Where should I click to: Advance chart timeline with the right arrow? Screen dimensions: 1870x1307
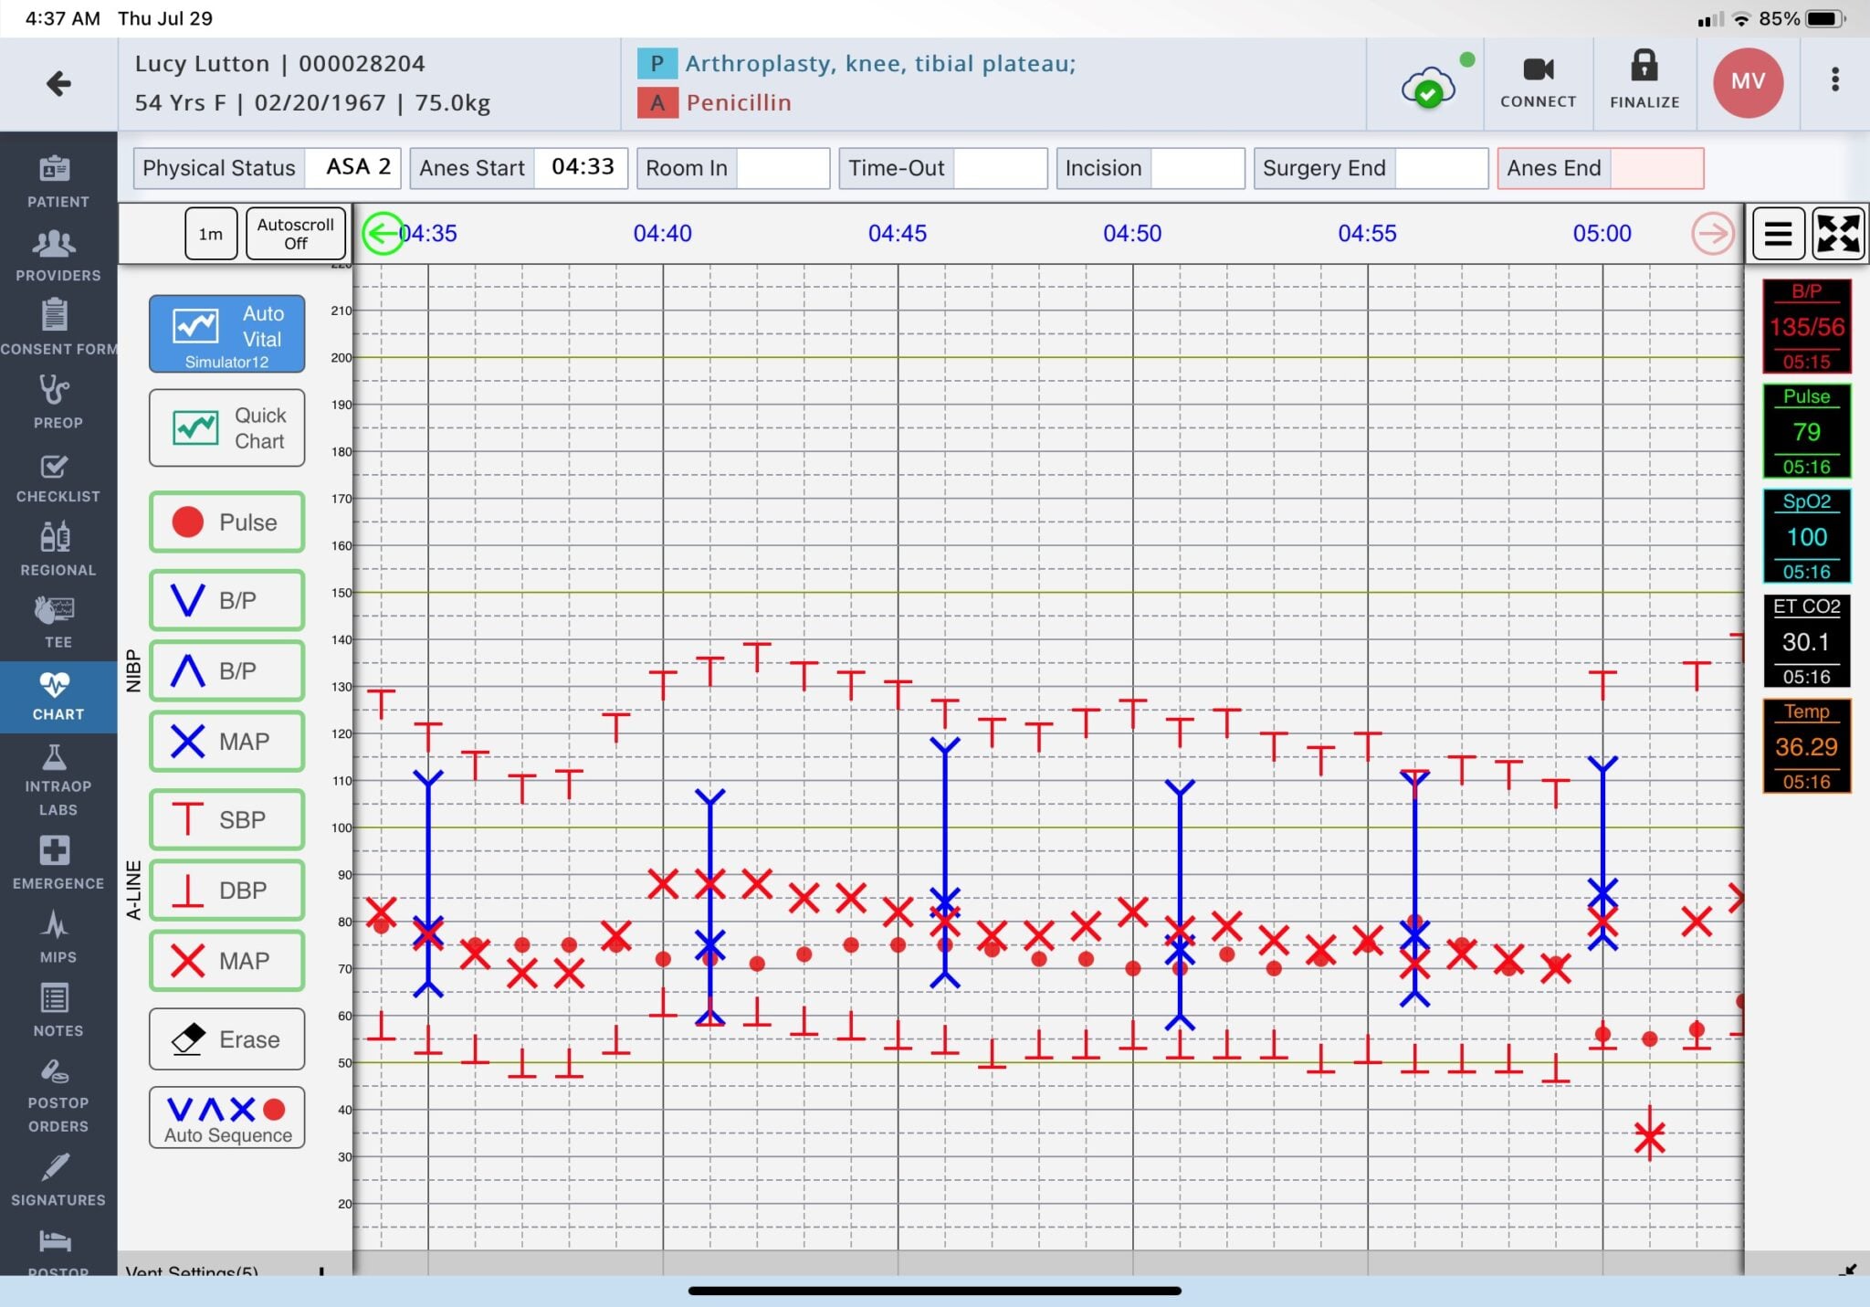(1712, 234)
